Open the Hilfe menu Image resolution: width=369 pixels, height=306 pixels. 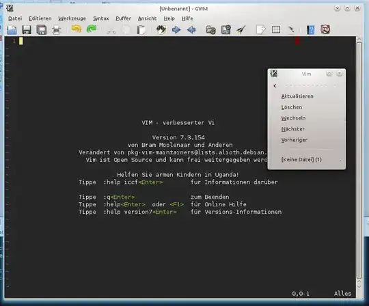(x=187, y=18)
